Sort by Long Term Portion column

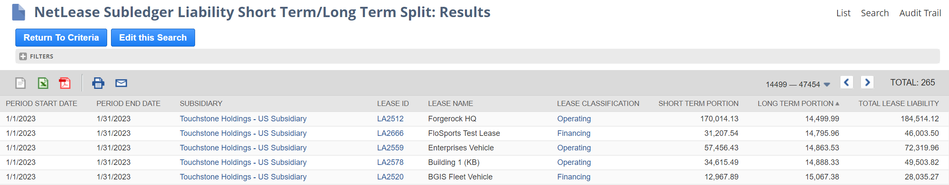(795, 103)
